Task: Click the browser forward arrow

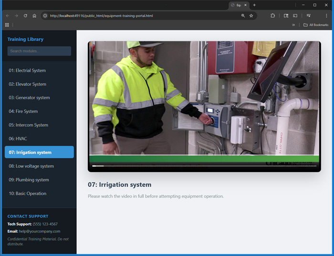Action: coord(16,16)
